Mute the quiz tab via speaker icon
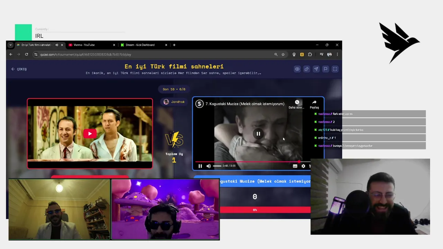443x249 pixels. [x=56, y=45]
